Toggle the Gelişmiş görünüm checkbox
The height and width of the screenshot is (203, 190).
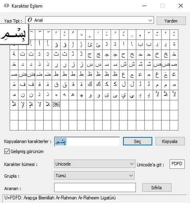point(7,151)
